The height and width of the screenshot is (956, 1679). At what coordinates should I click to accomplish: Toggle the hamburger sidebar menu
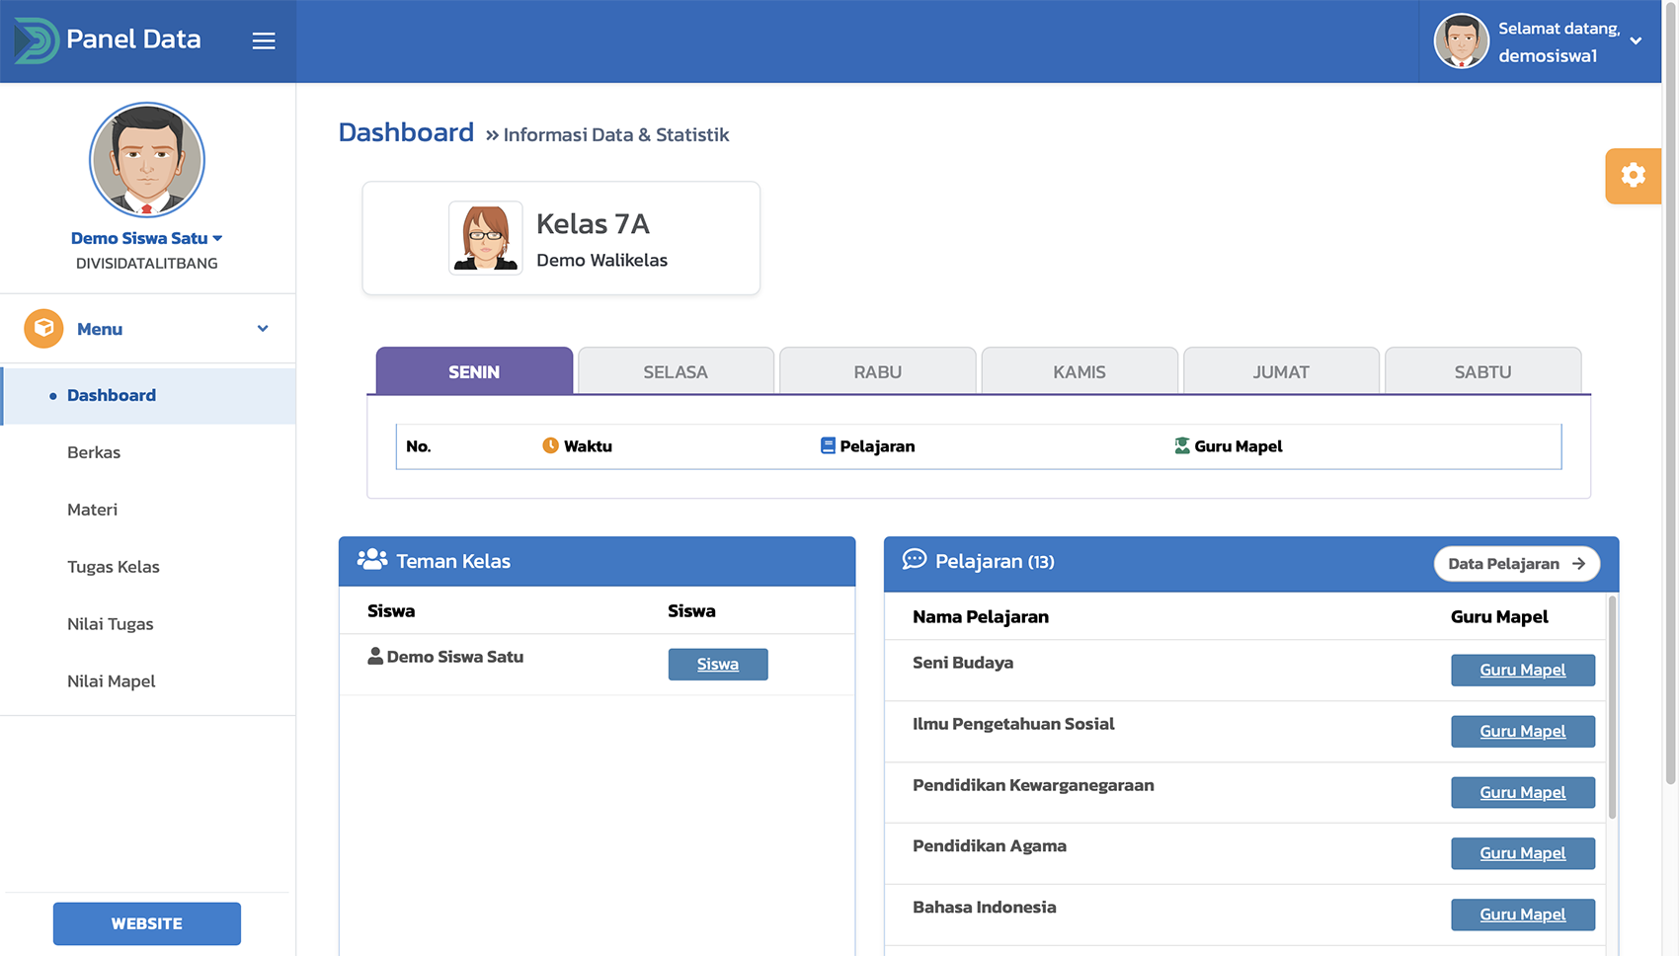(263, 40)
